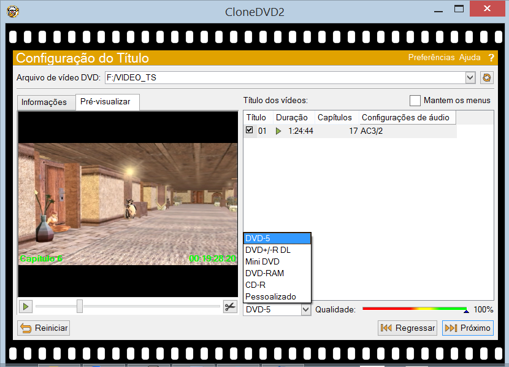
Task: Uncheck title 01 checkbox
Action: tap(249, 130)
